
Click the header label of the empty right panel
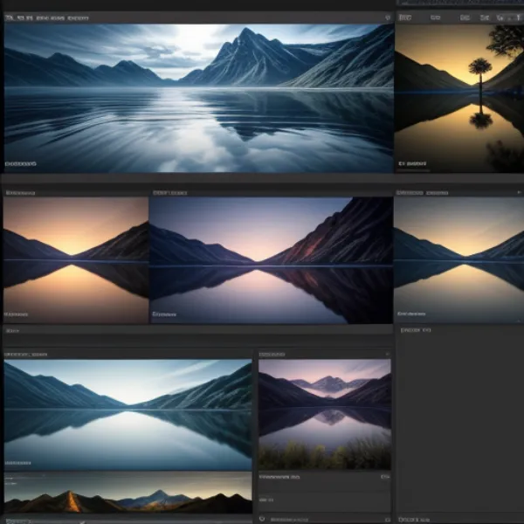[415, 331]
